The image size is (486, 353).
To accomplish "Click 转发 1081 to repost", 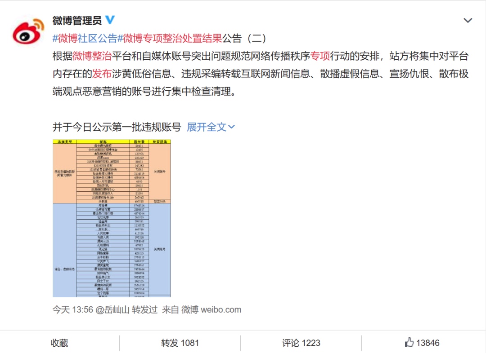I will 180,343.
